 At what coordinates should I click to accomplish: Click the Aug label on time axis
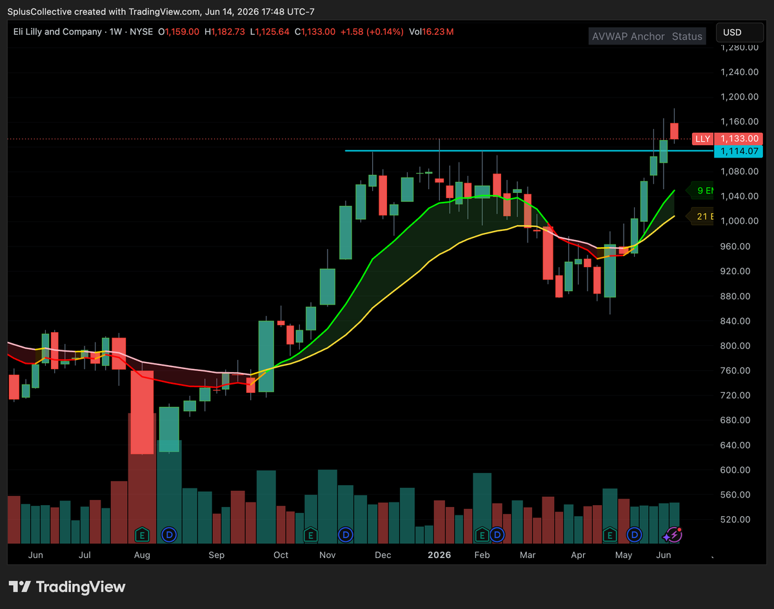pyautogui.click(x=143, y=555)
